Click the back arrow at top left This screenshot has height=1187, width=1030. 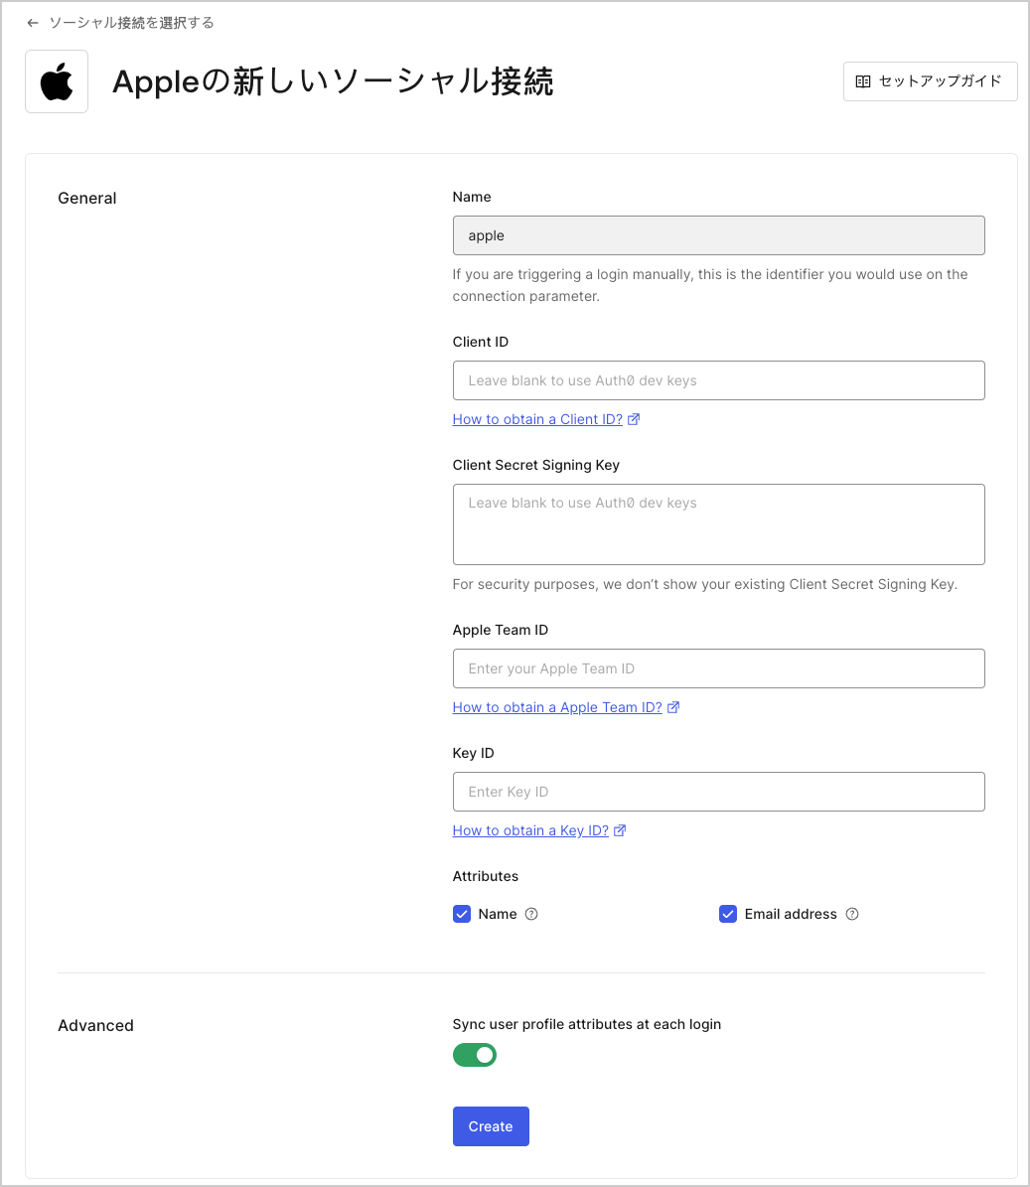tap(32, 22)
